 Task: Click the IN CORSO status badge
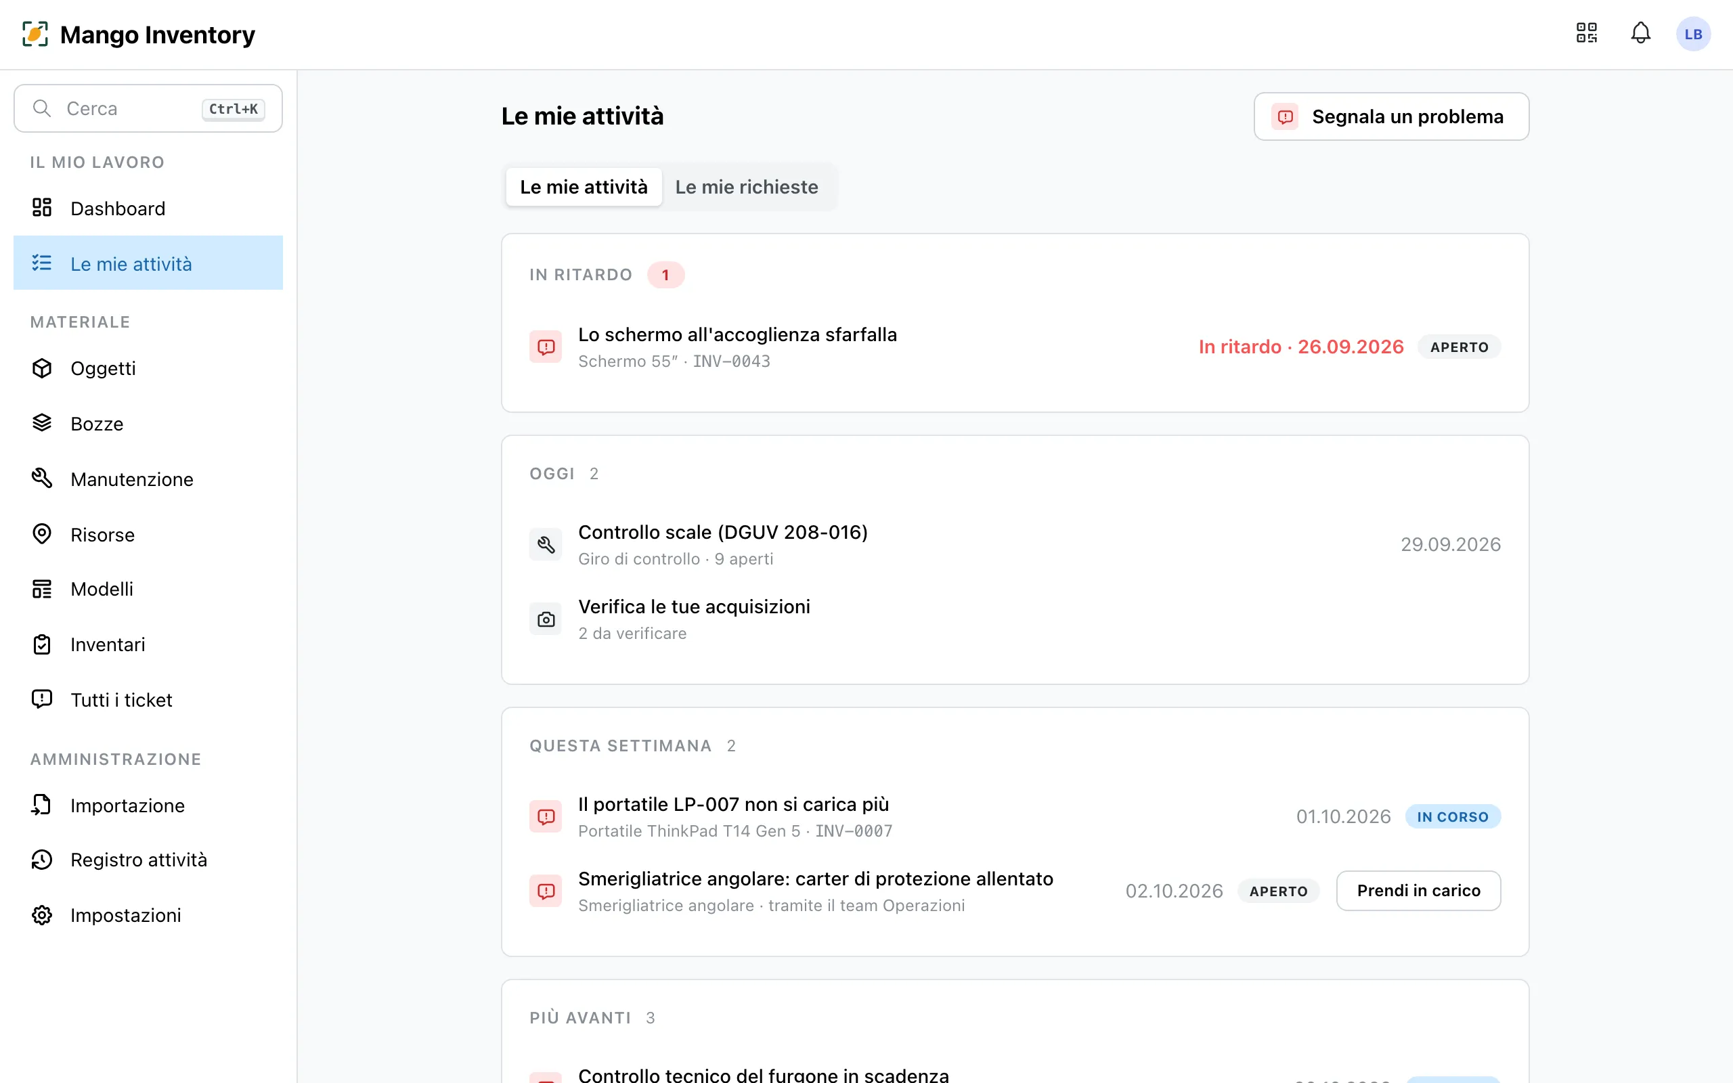[1452, 816]
